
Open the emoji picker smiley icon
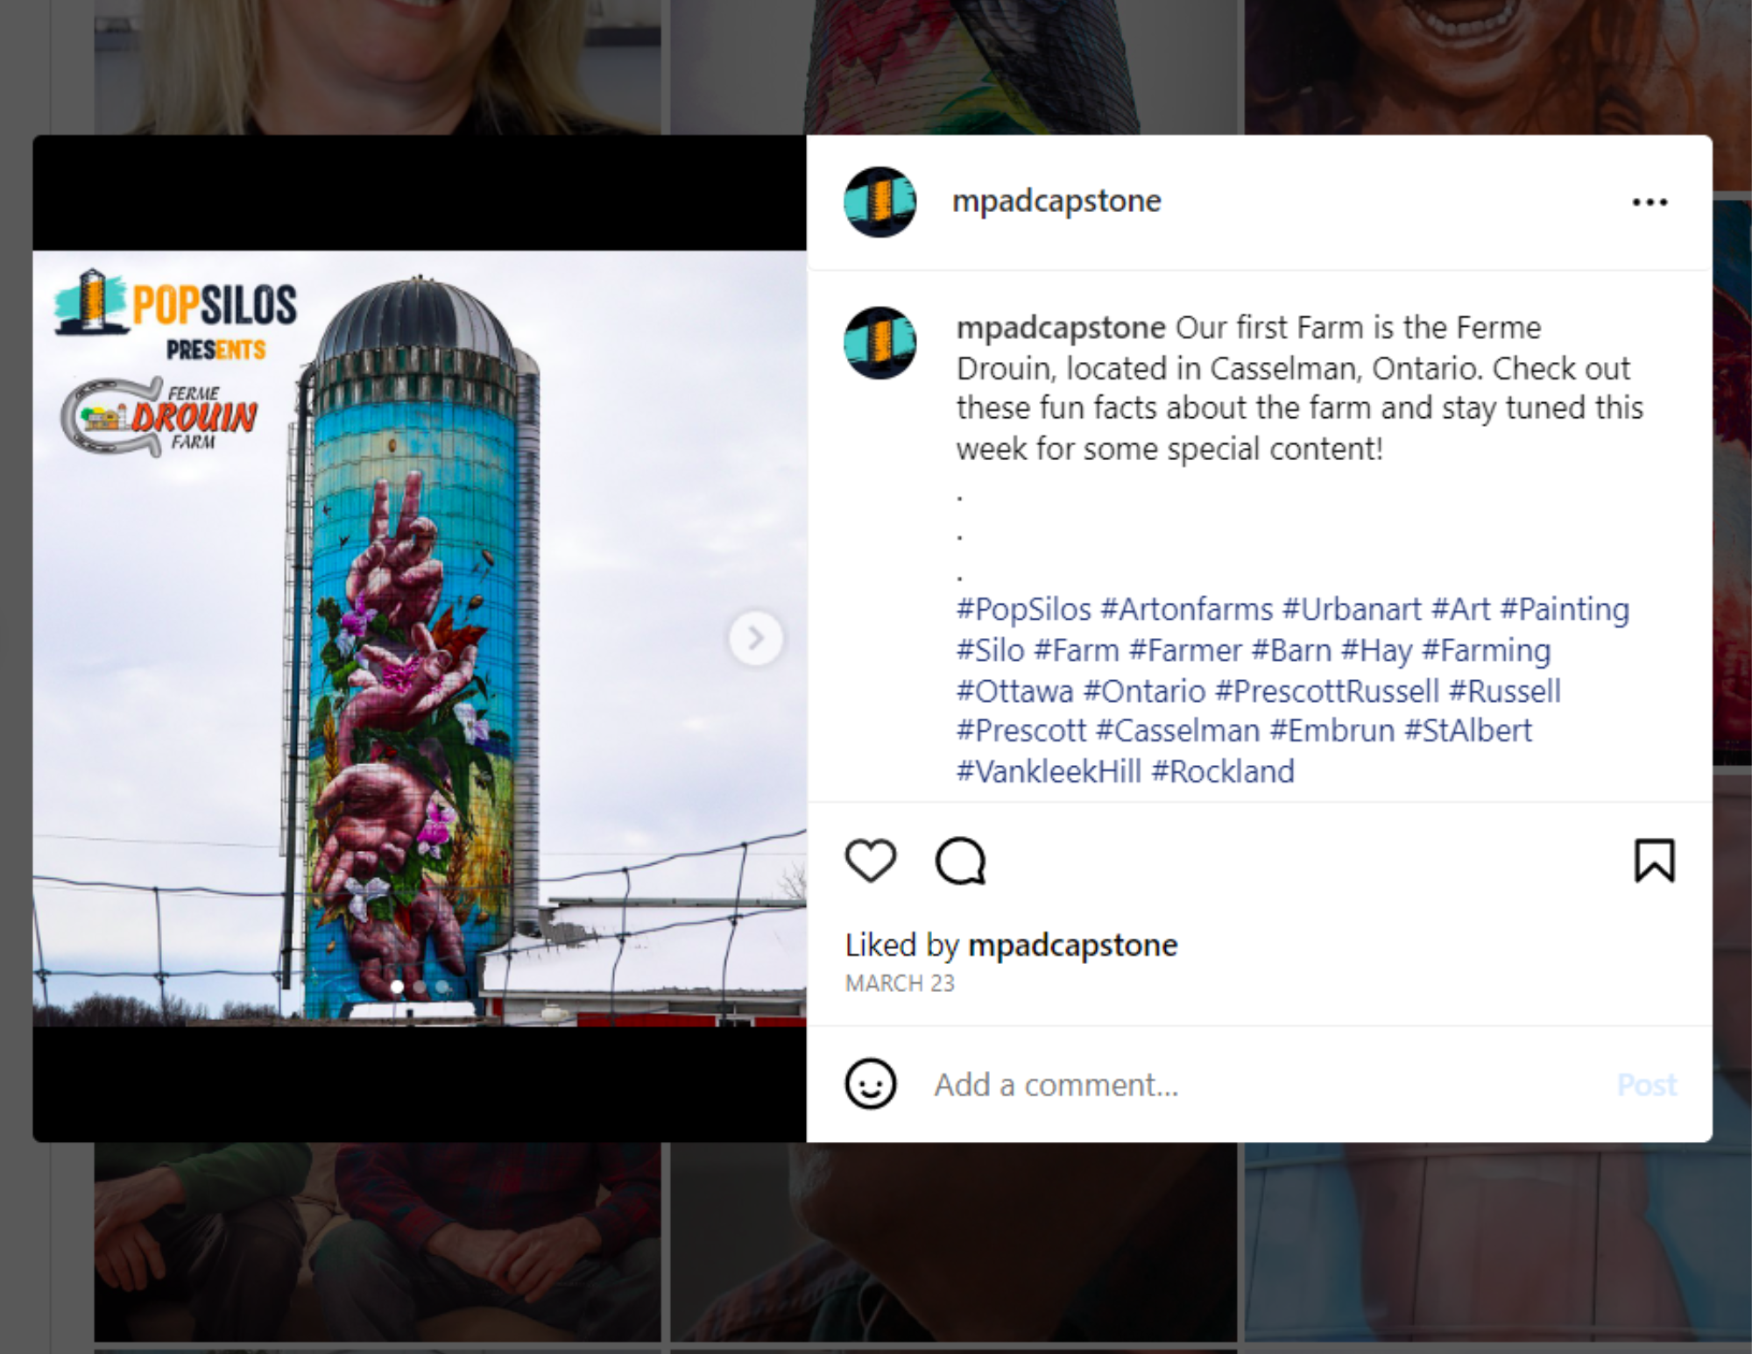click(870, 1084)
